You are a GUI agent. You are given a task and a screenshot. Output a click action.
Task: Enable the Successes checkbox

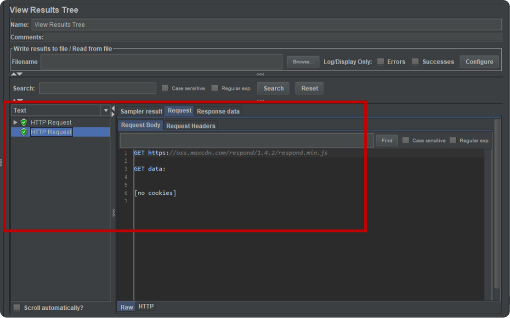pos(415,62)
